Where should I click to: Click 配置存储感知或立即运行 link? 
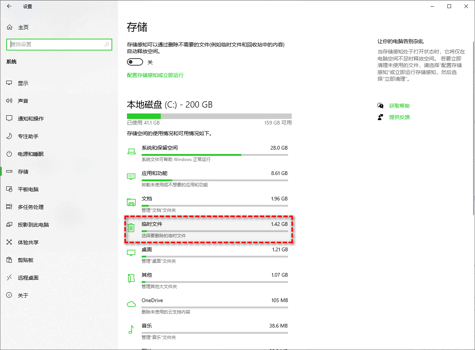tap(155, 74)
